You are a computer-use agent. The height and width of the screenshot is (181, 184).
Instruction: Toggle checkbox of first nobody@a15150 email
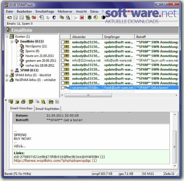click(63, 42)
